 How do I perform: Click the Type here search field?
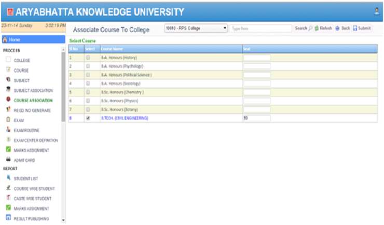pos(260,29)
